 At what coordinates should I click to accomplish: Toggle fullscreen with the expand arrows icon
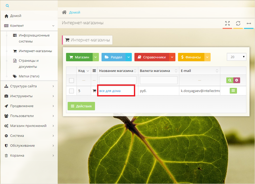[227, 23]
